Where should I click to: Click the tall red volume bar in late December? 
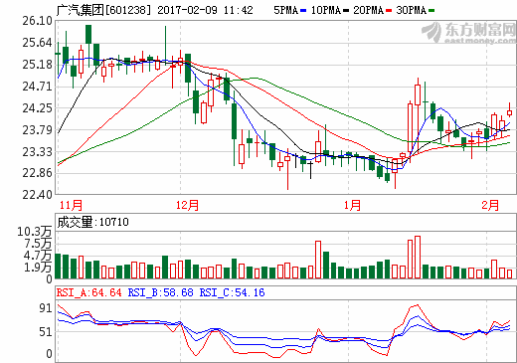318,260
